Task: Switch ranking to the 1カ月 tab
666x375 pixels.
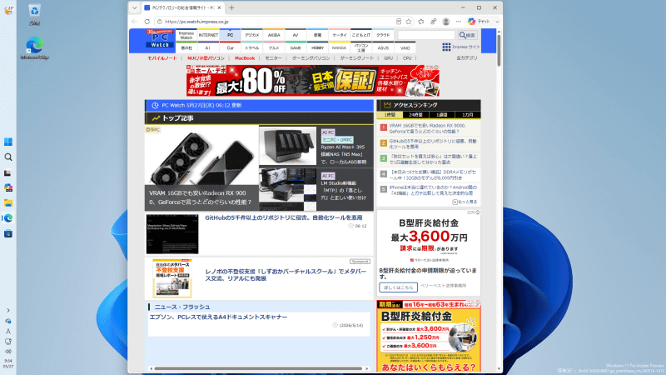Action: [467, 115]
